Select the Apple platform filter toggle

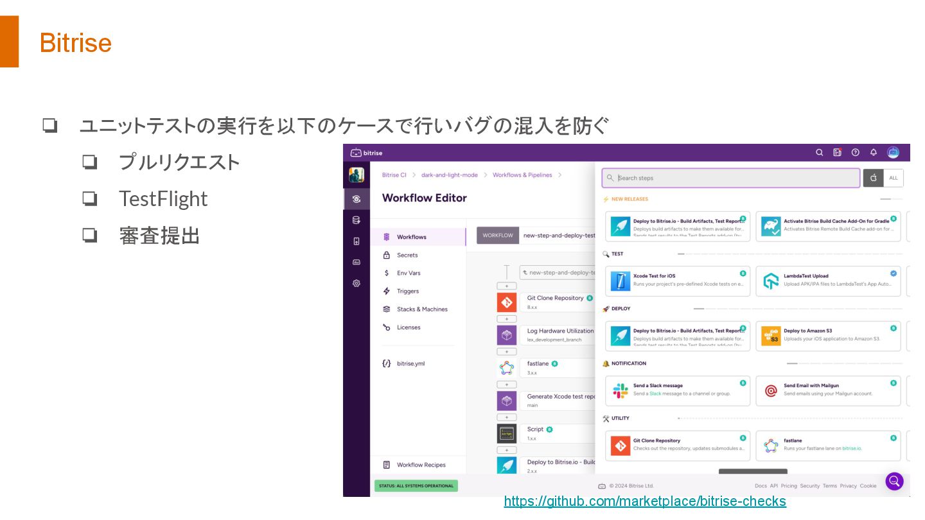(x=873, y=178)
